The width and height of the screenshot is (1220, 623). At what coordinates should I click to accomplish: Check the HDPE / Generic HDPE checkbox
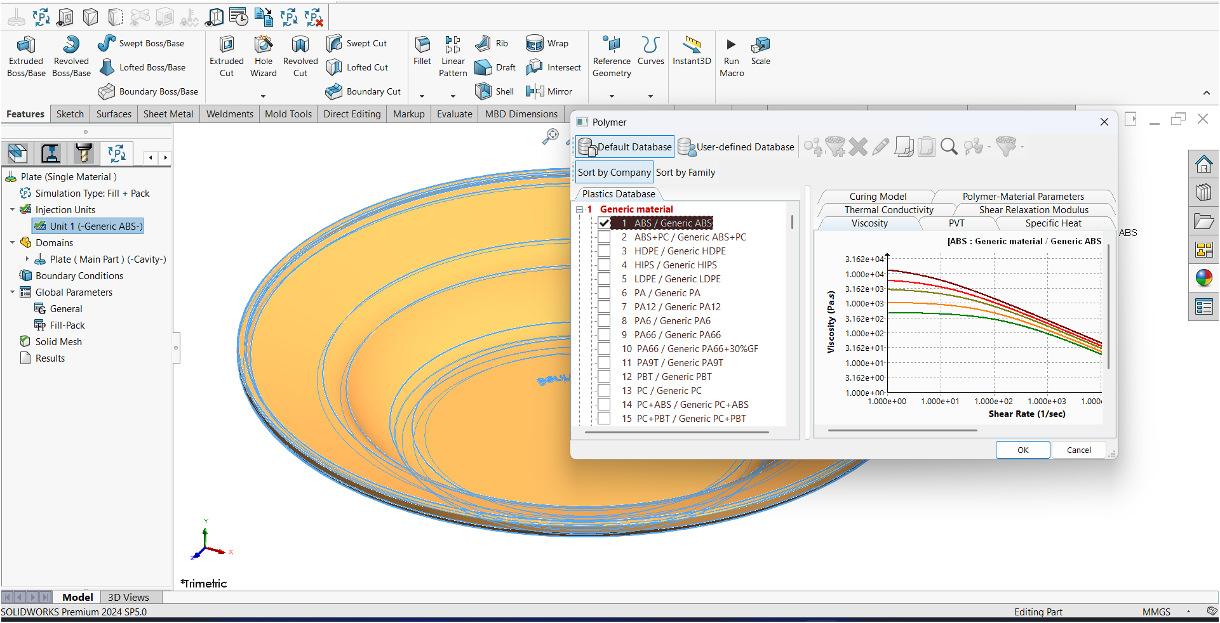click(x=604, y=251)
